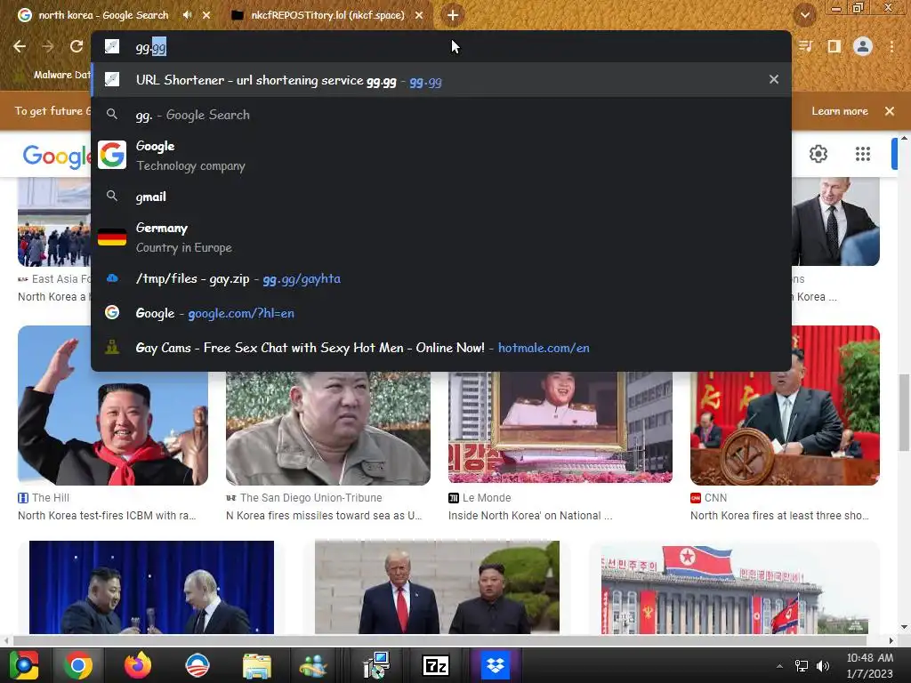Open the computer setup icon on taskbar

point(376,665)
